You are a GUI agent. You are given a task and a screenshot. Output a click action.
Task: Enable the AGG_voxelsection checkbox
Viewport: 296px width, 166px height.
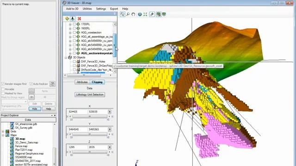pyautogui.click(x=74, y=33)
